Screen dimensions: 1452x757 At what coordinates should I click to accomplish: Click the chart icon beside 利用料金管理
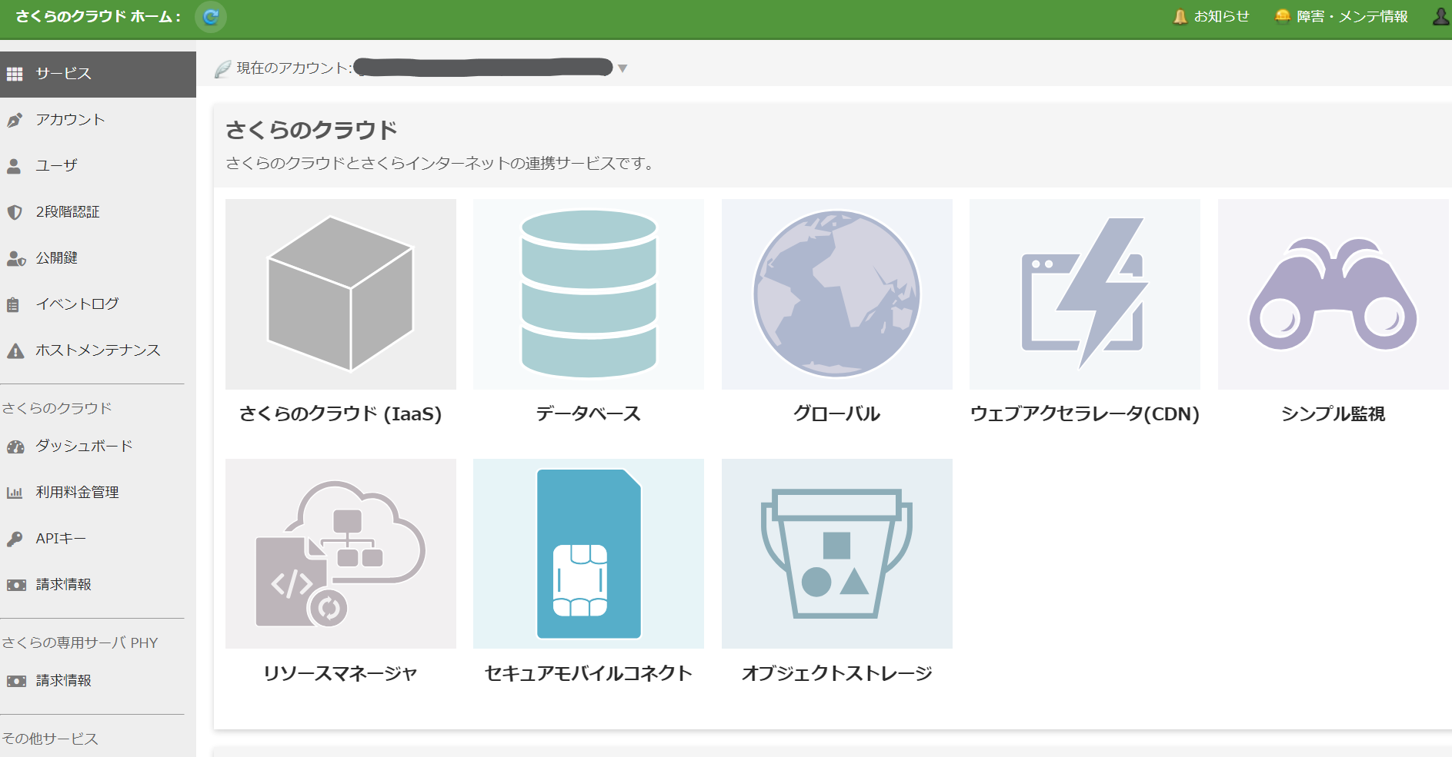15,493
